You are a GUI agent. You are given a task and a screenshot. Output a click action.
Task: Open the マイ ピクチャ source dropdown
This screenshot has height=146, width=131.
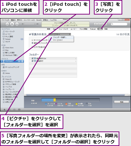(x=60, y=35)
